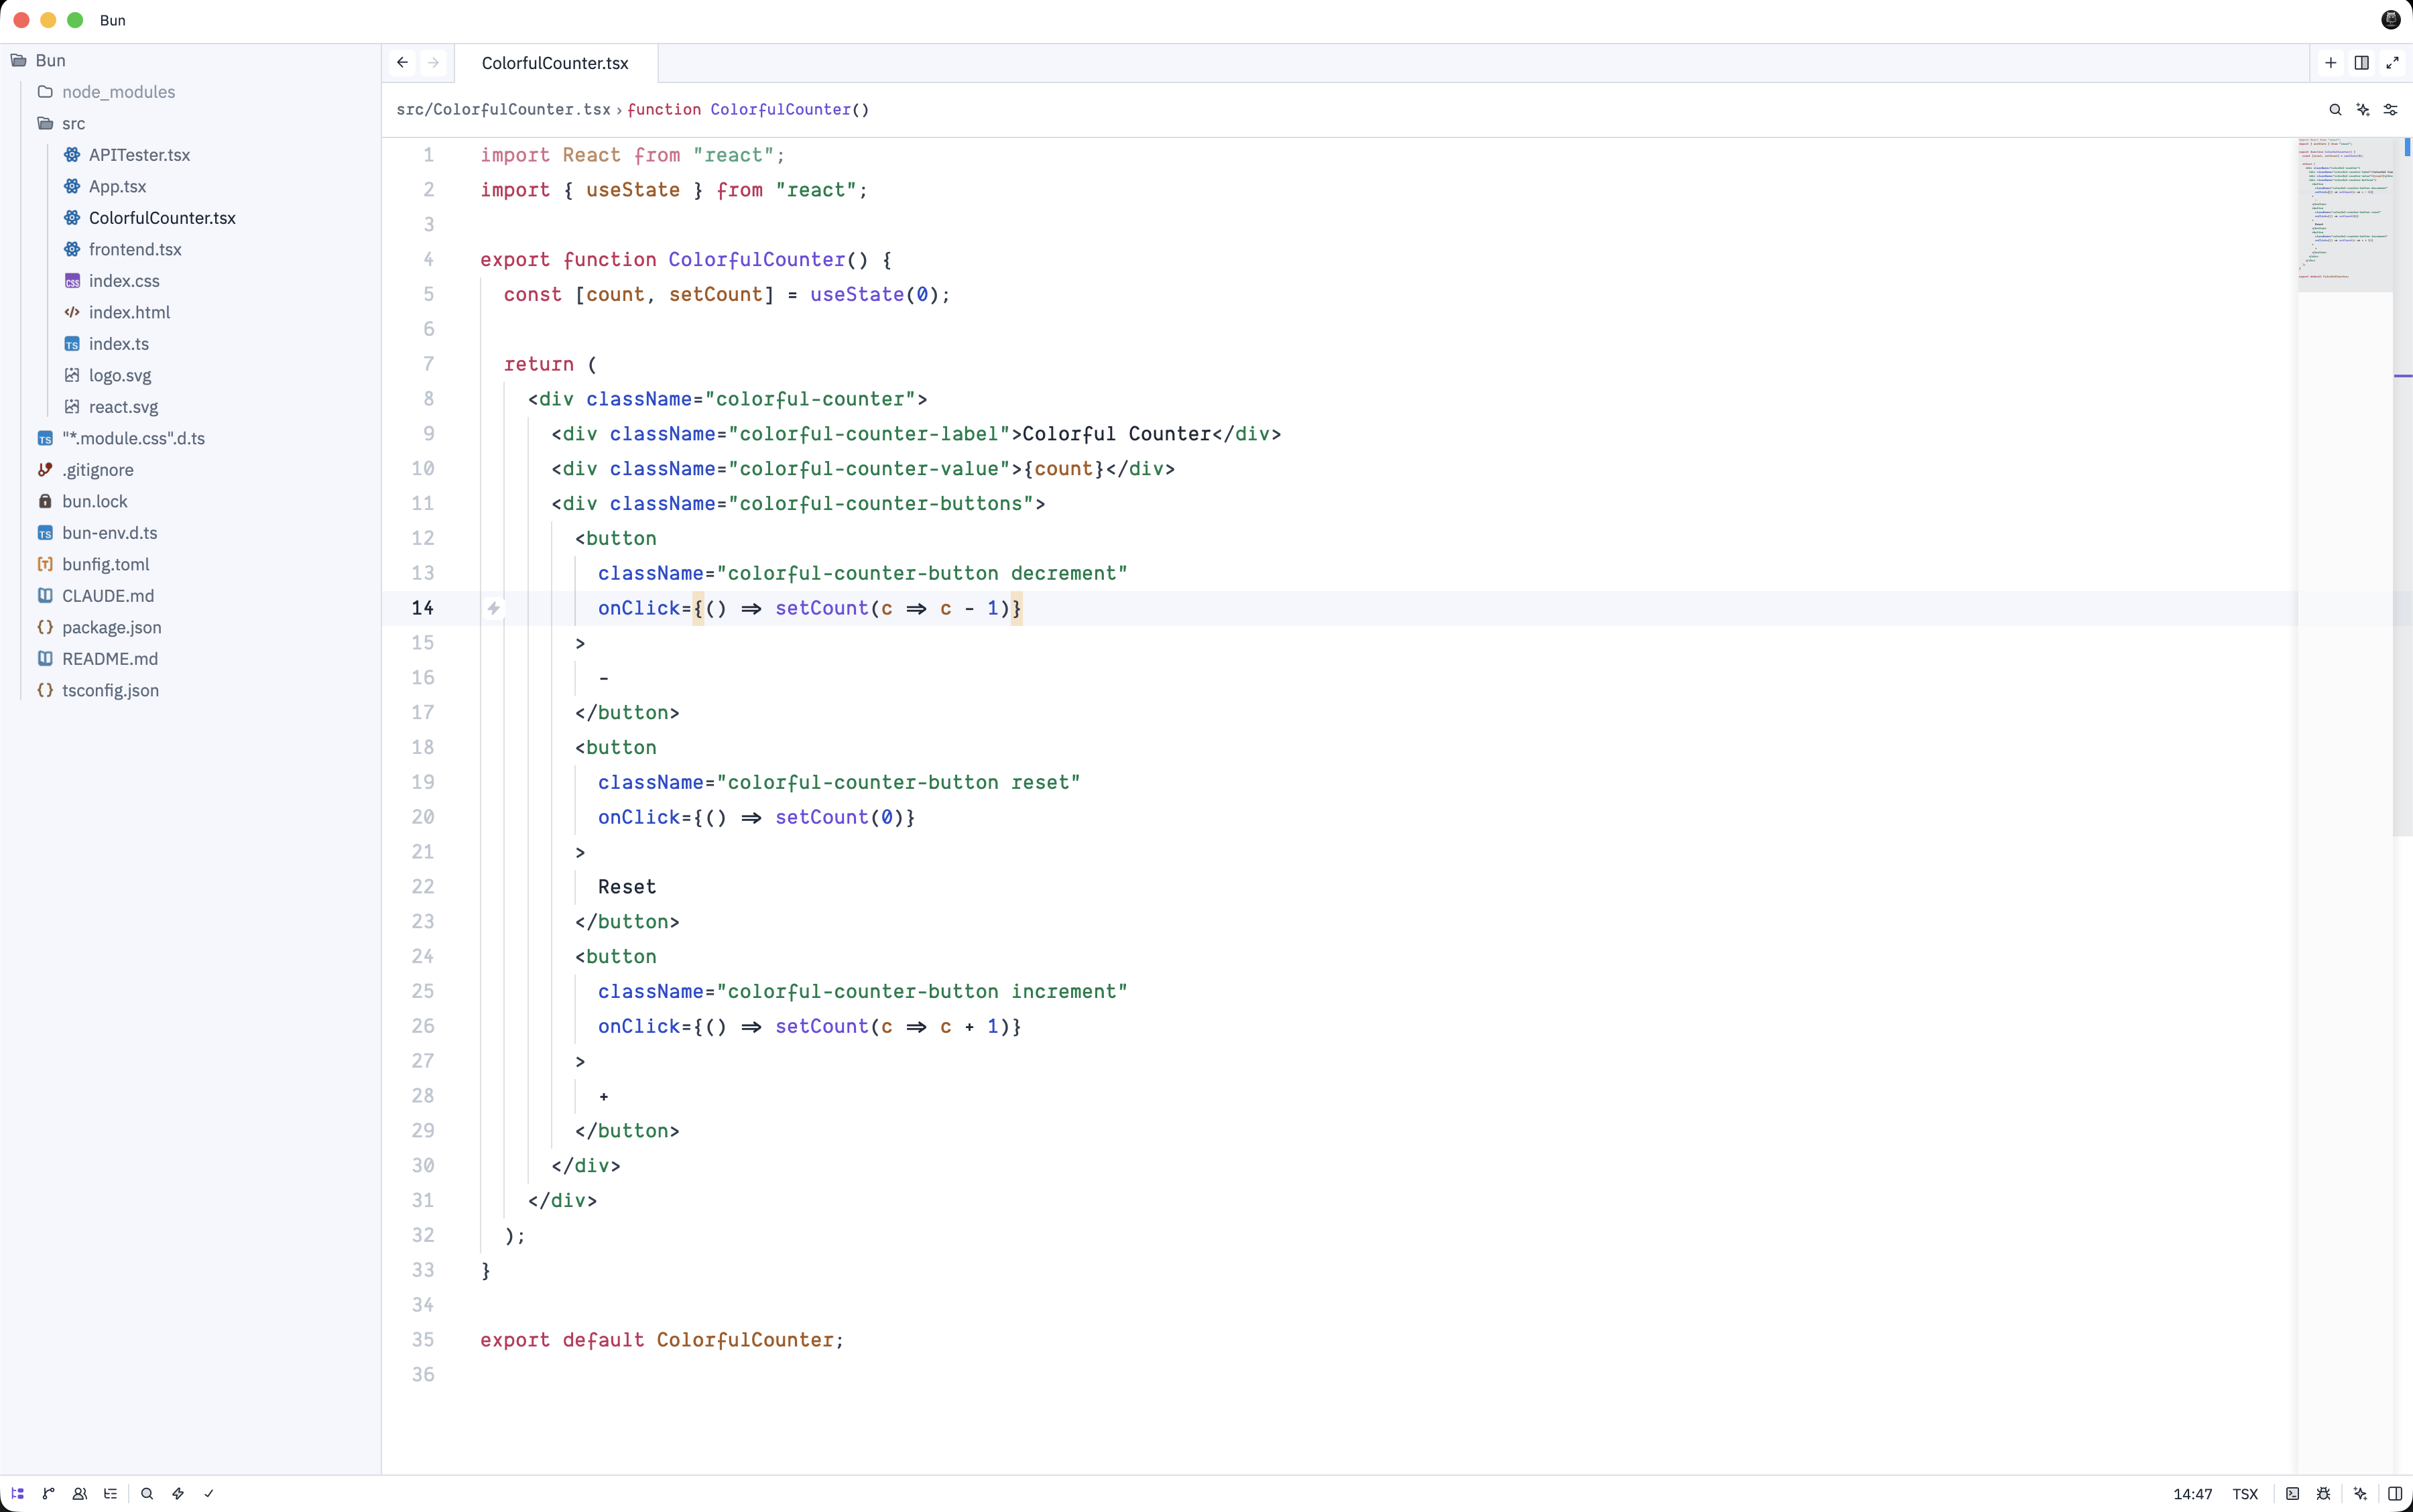Open the git panel branch icon

click(x=49, y=1493)
